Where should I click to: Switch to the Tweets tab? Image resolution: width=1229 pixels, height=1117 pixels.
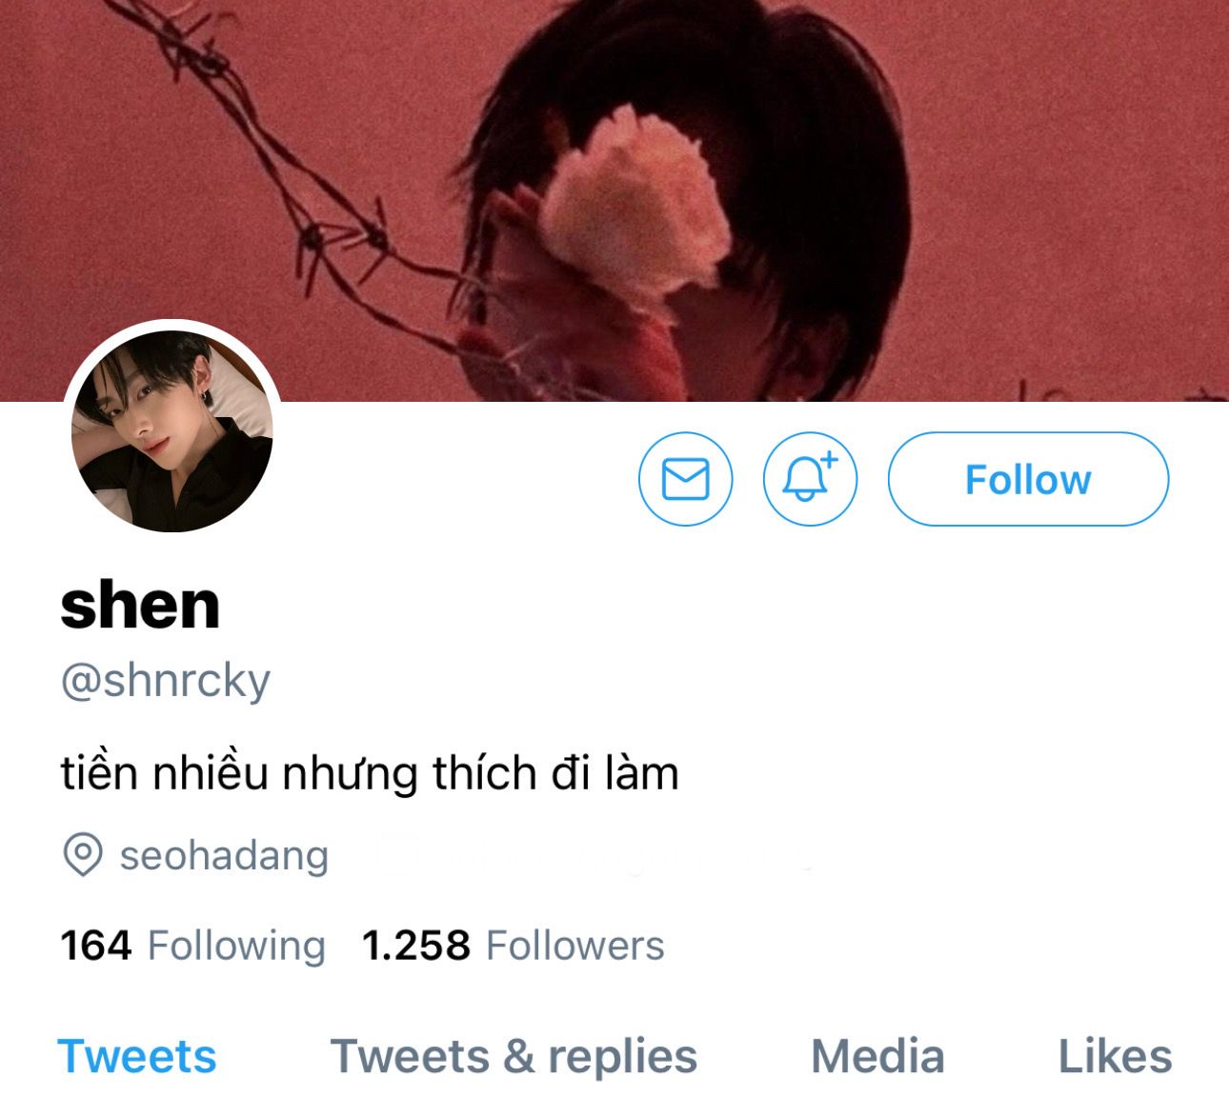coord(137,1057)
